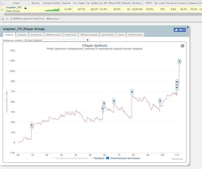Click Добавить другую статистику
The height and width of the screenshot is (169, 202).
click(27, 19)
